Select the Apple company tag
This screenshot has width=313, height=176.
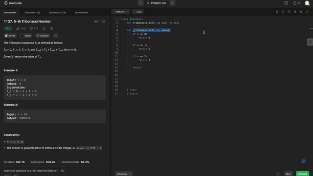[x=26, y=36]
